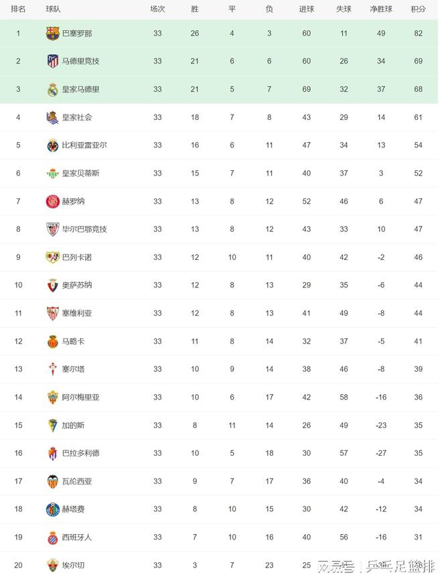This screenshot has height=579, width=442.
Task: Click the Sevilla club crest icon
Action: tap(52, 313)
